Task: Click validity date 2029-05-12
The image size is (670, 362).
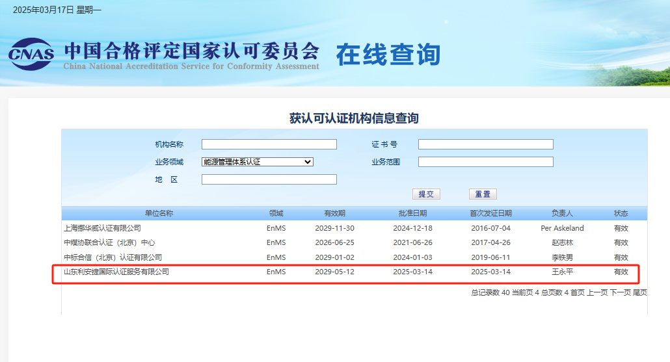Action: 334,272
